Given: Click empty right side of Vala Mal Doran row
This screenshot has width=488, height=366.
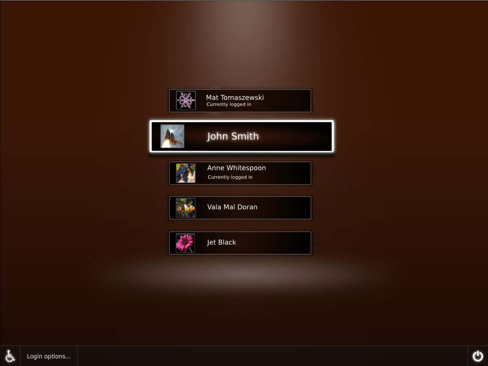Looking at the screenshot, I should [x=286, y=208].
